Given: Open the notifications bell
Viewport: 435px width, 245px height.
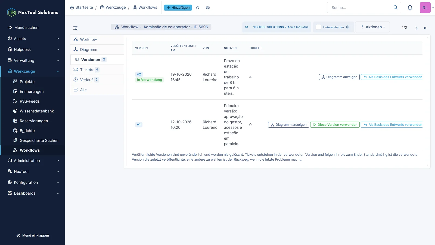Looking at the screenshot, I should click(410, 8).
